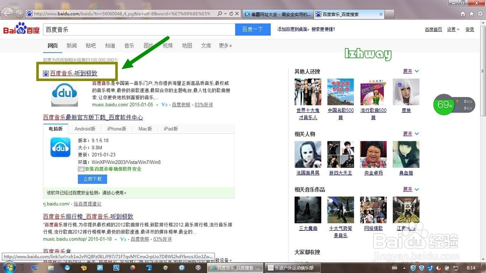Switch to the 新闻 search tab
Screen dimensions: 486x273
click(x=71, y=46)
